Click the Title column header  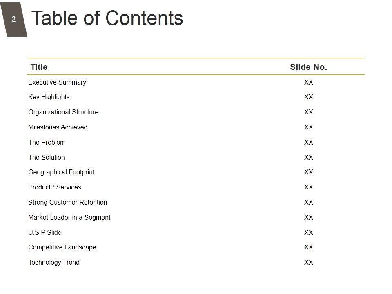click(39, 67)
